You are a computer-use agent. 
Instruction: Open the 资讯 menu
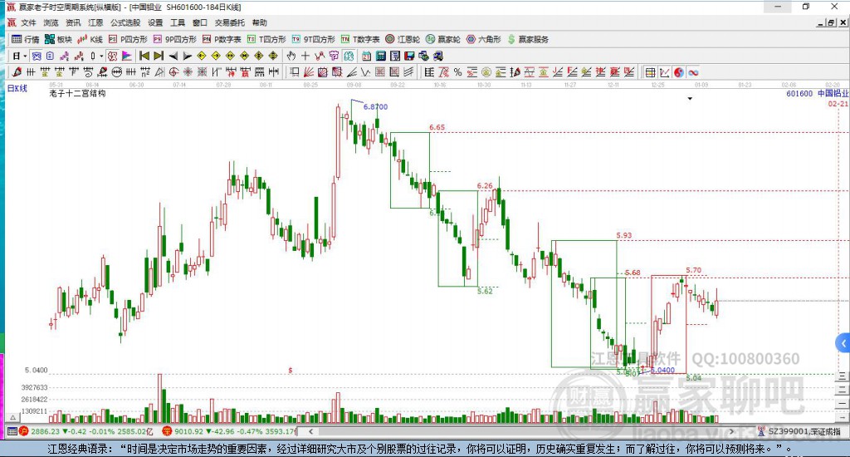coord(73,22)
